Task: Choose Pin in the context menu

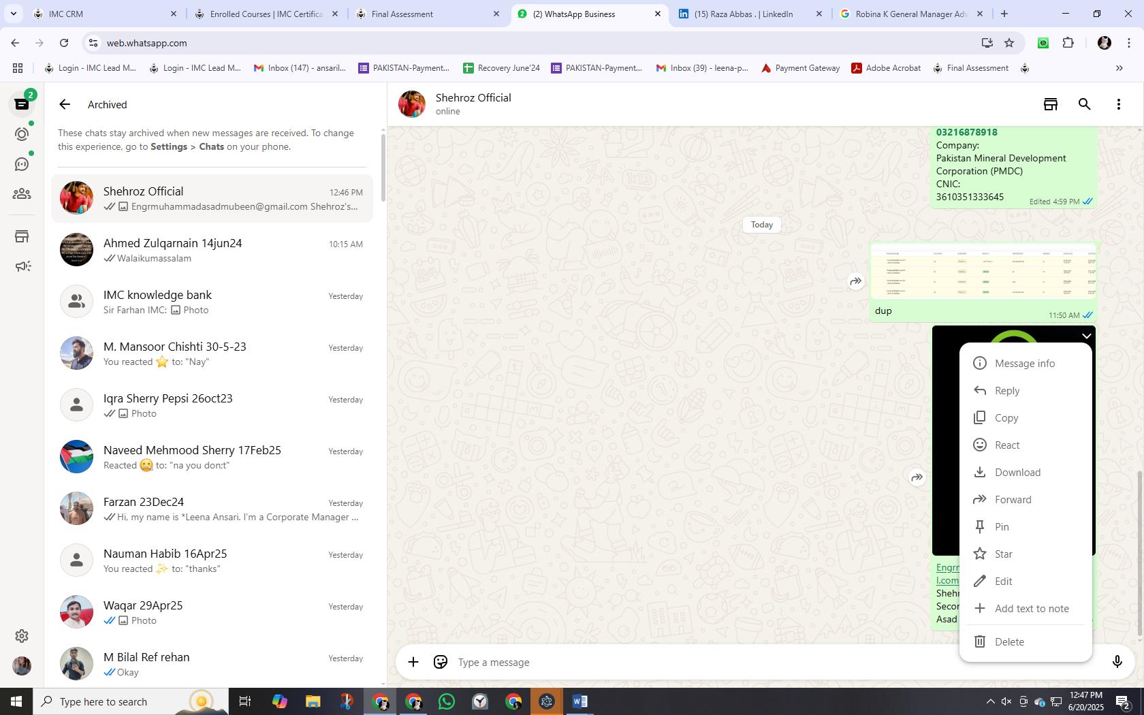Action: [x=1026, y=526]
